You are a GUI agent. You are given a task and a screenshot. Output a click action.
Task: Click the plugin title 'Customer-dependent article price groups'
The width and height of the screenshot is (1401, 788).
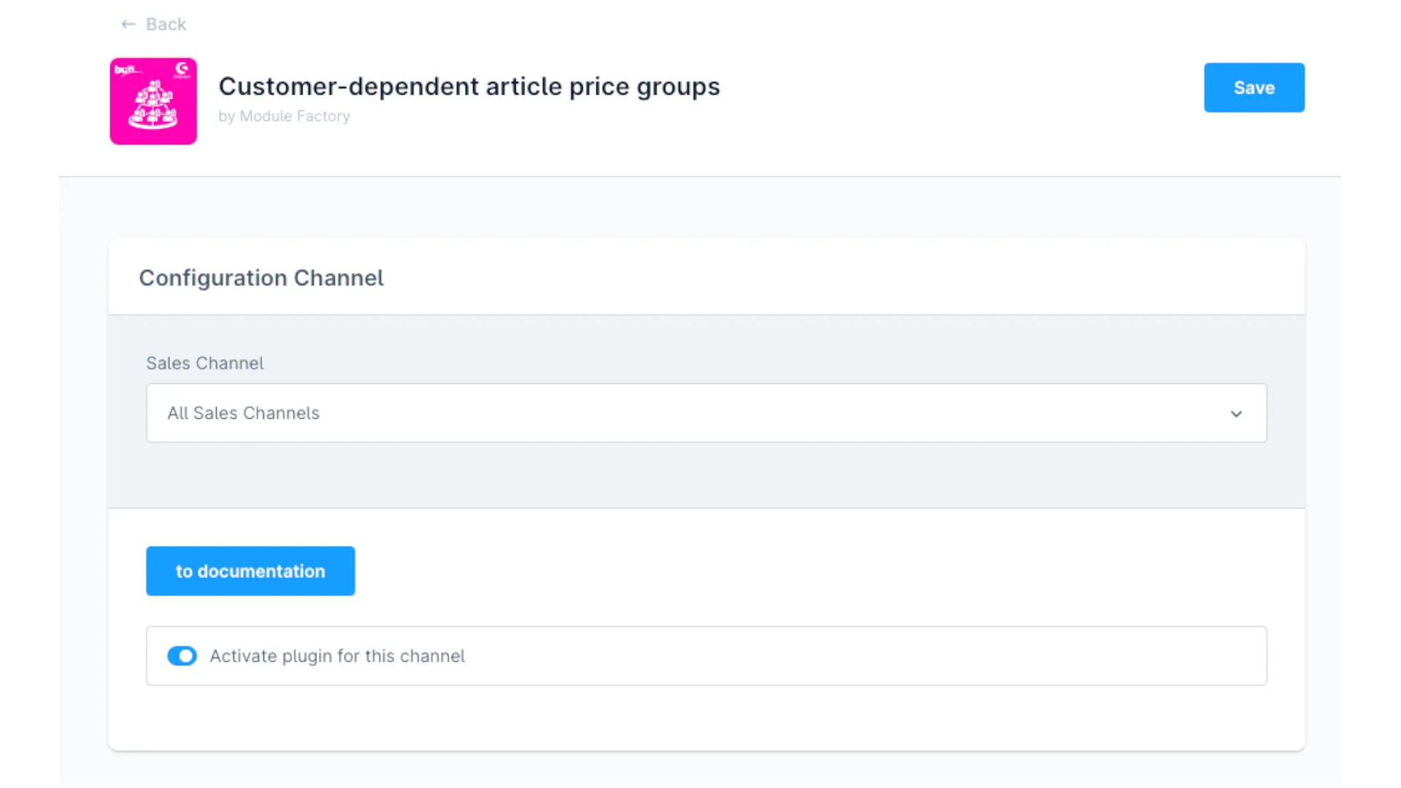click(469, 86)
